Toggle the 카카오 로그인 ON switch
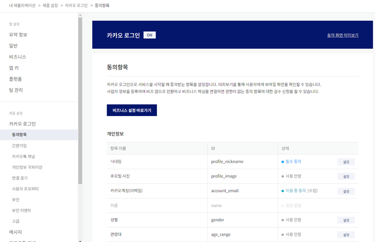 pos(149,35)
